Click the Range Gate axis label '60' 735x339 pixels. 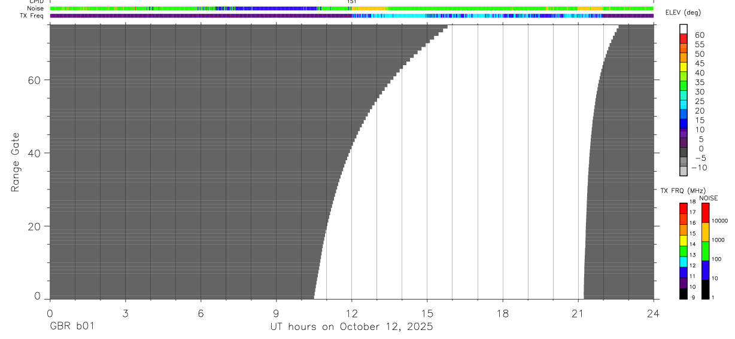click(x=34, y=80)
